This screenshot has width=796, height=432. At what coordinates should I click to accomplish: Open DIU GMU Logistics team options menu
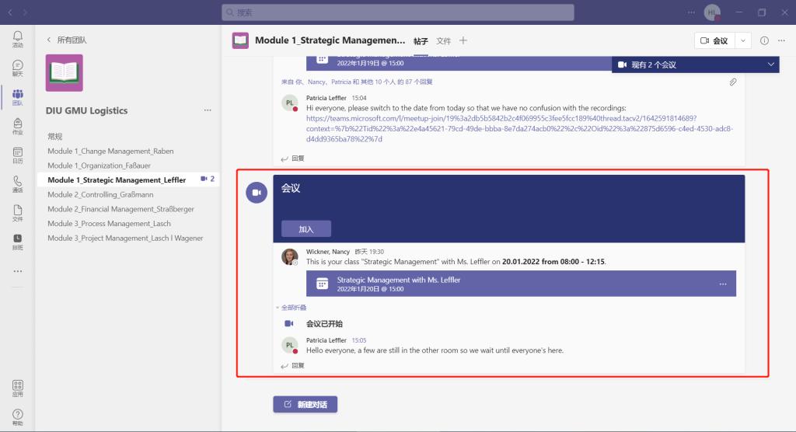point(208,110)
